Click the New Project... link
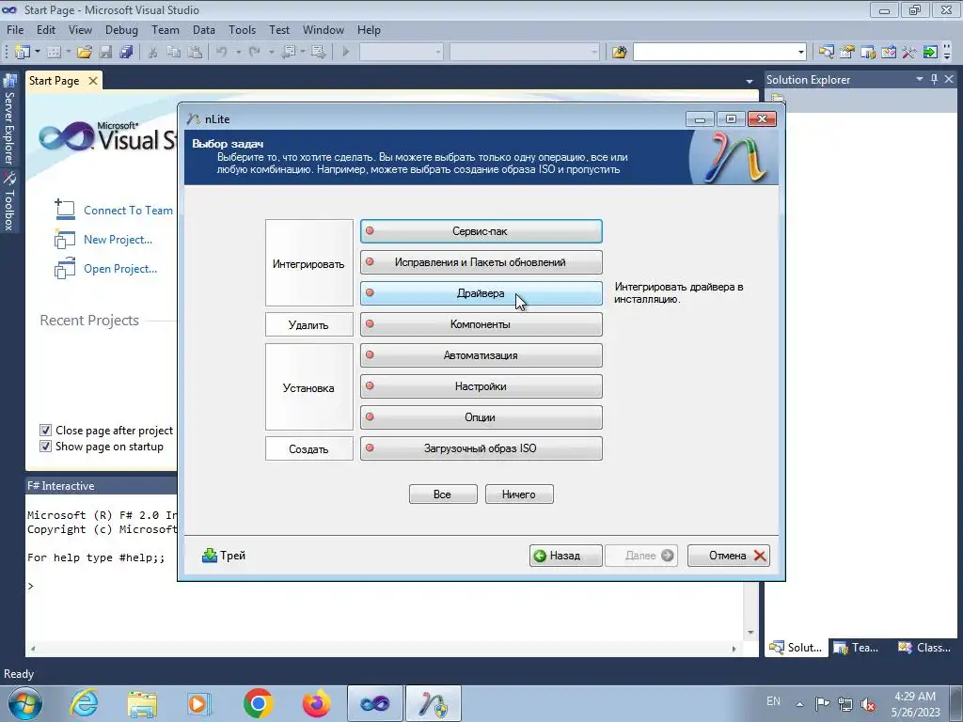The image size is (963, 722). pyautogui.click(x=118, y=240)
